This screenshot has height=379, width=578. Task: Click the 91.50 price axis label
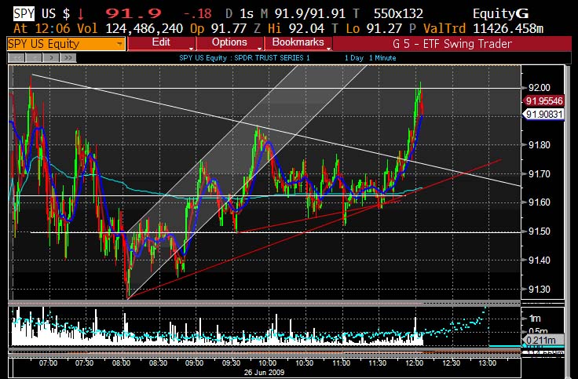(x=540, y=231)
